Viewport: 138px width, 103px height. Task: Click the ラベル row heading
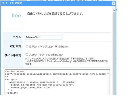pyautogui.click(x=17, y=37)
